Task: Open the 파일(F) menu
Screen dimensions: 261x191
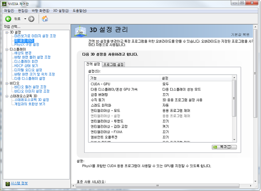Action: [9, 11]
